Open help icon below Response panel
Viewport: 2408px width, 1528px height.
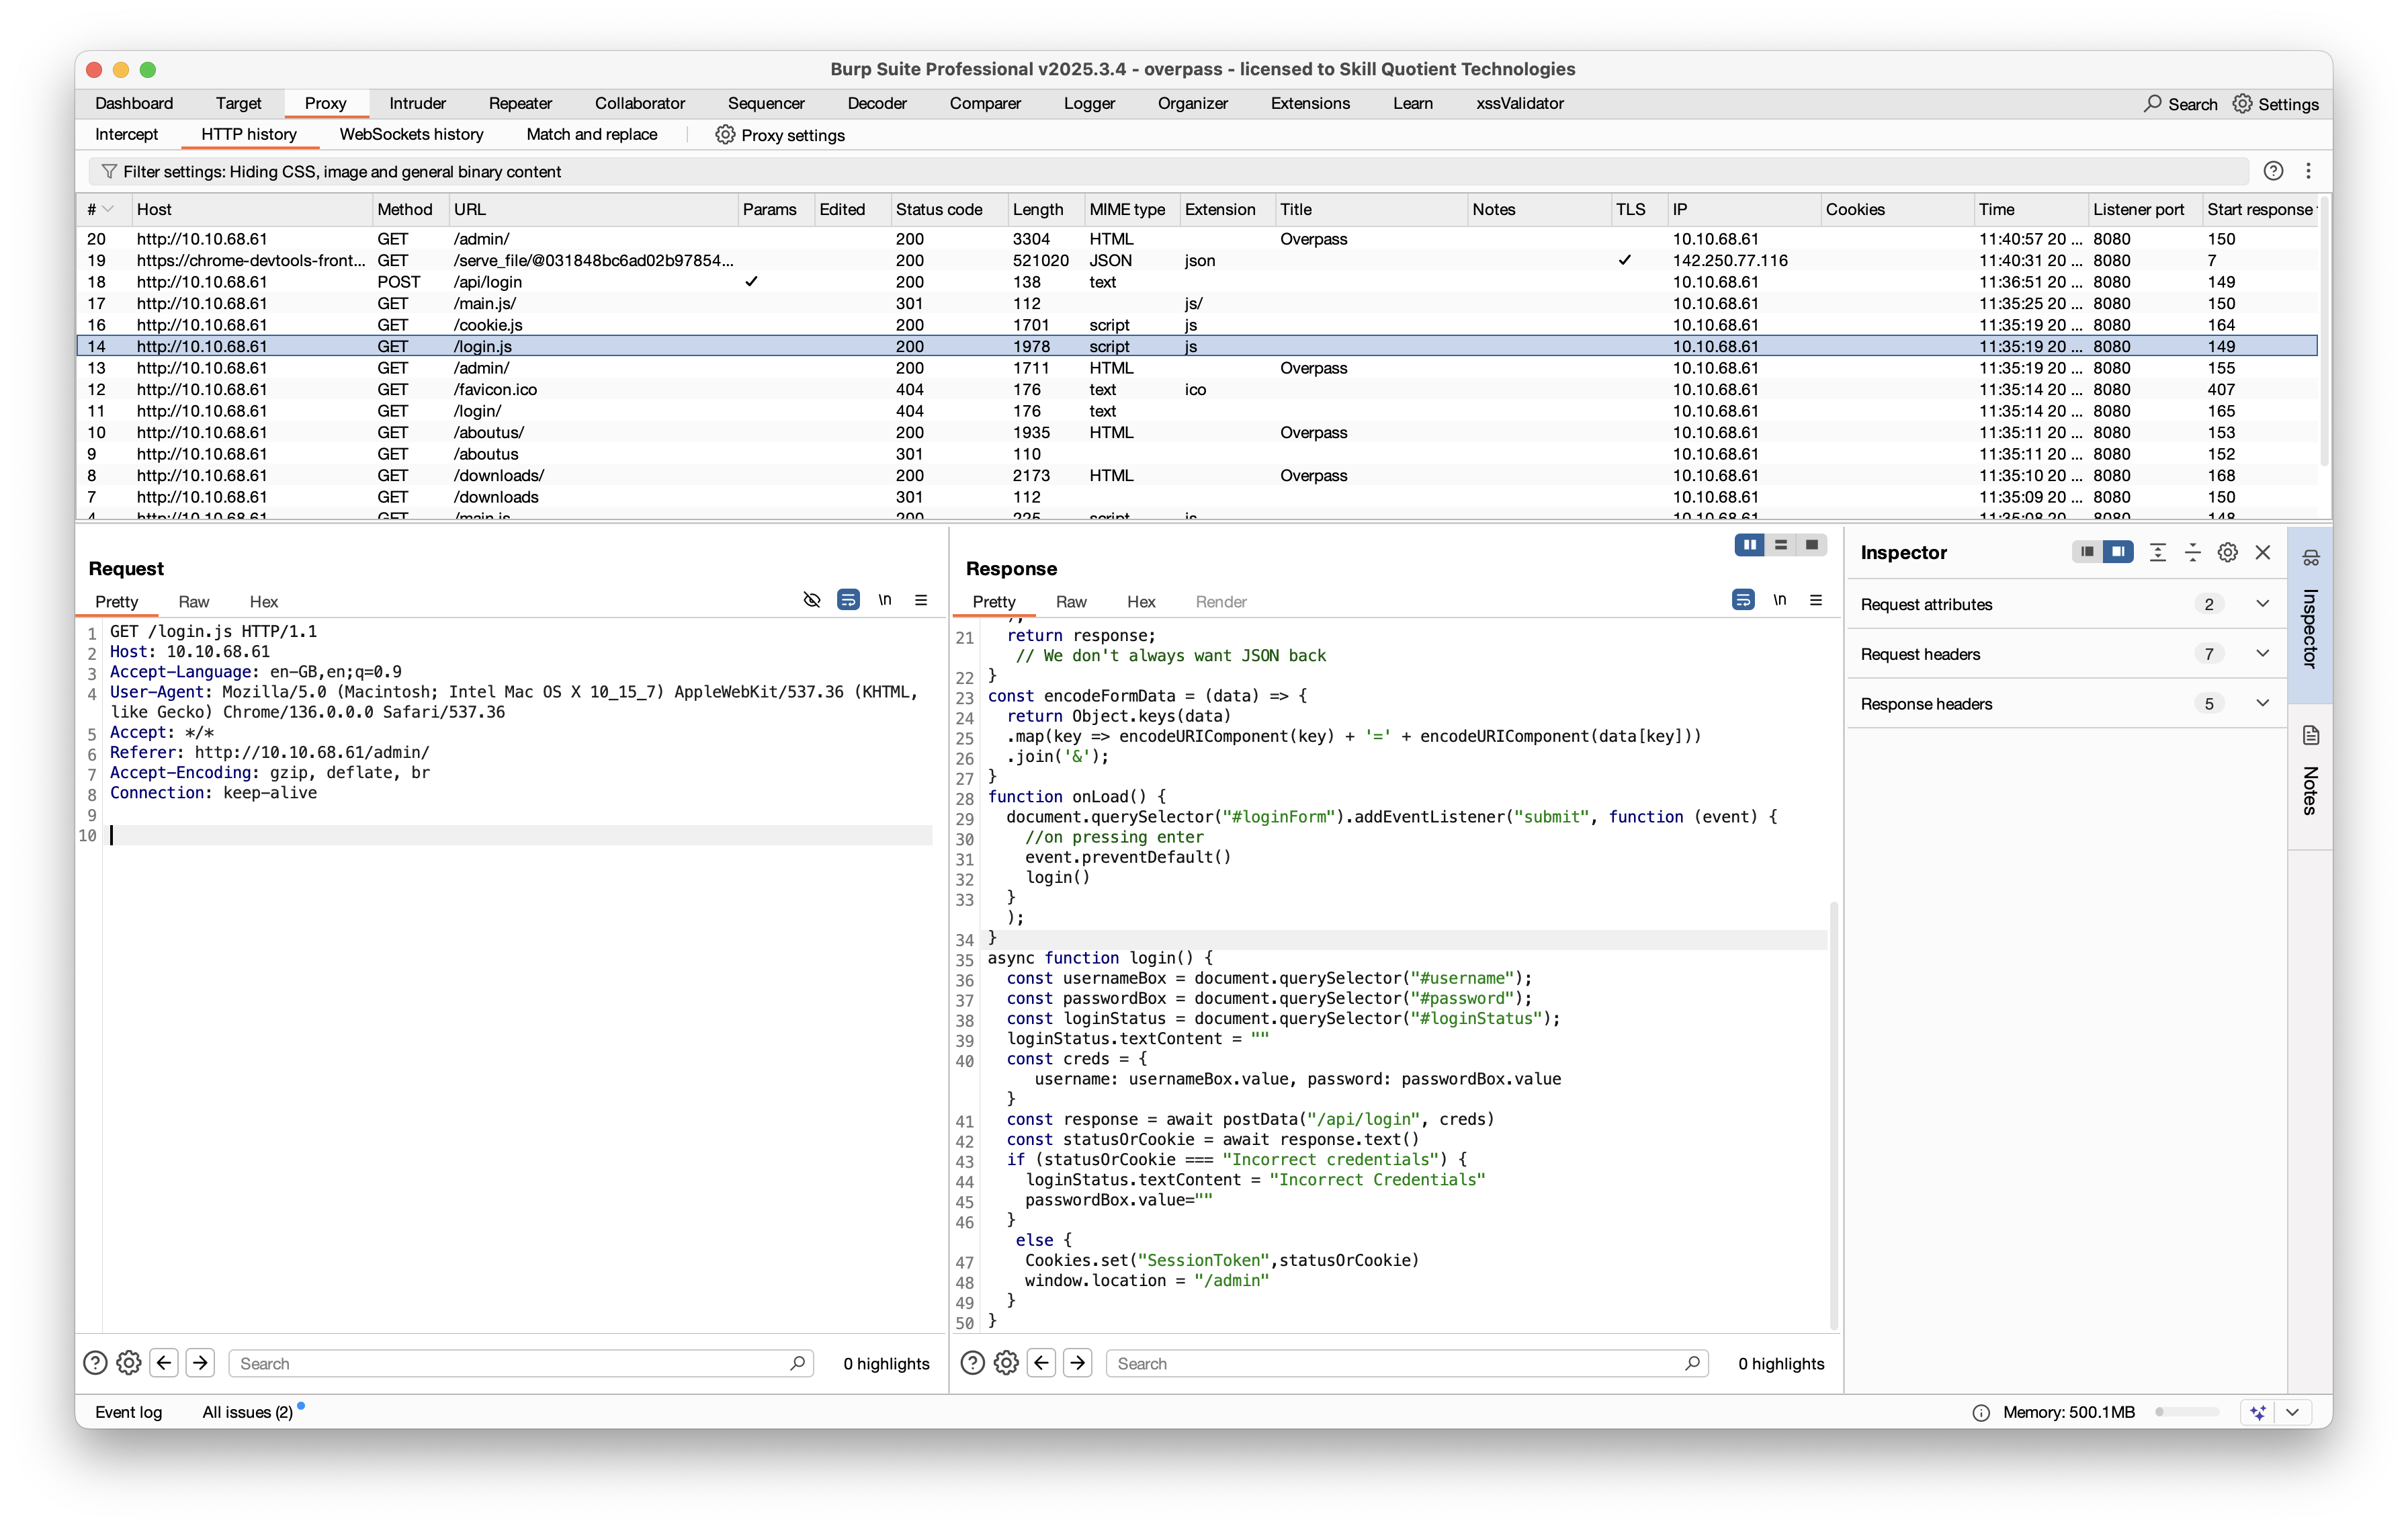click(972, 1362)
